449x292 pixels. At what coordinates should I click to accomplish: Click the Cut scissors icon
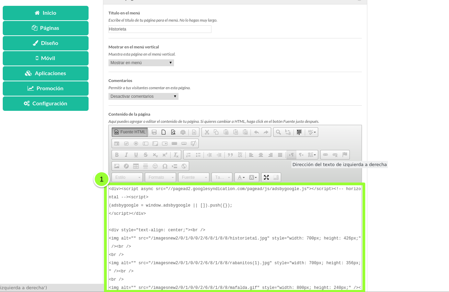point(207,132)
